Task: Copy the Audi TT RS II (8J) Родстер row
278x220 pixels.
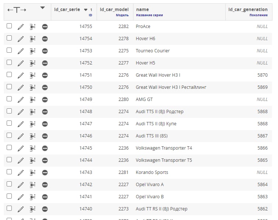Action: coord(32,209)
